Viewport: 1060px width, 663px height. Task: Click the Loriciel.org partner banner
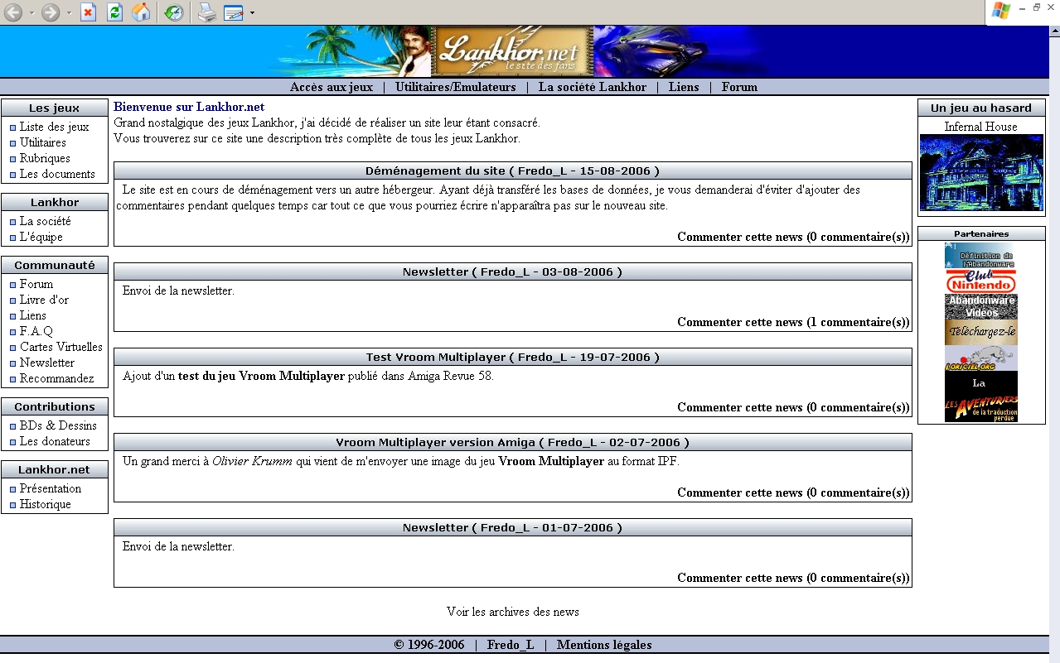tap(981, 358)
